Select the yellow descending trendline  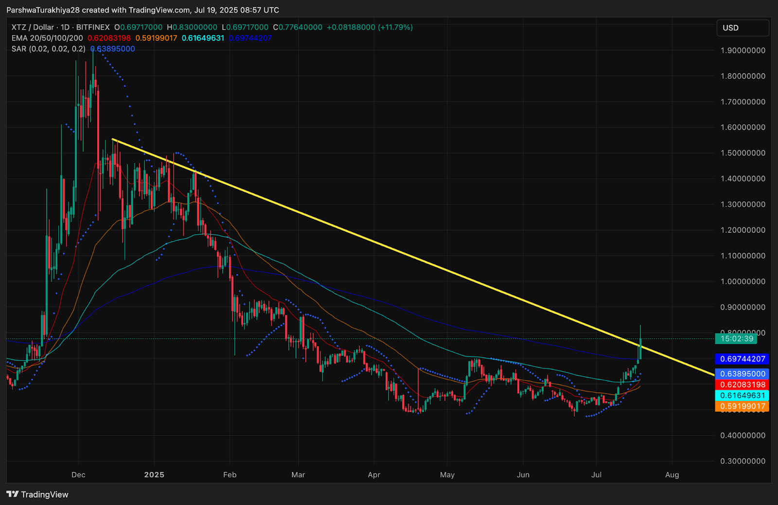point(413,257)
